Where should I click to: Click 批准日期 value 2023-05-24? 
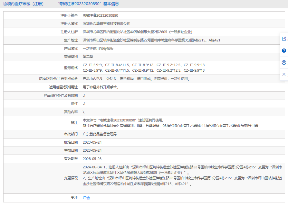[92, 142]
